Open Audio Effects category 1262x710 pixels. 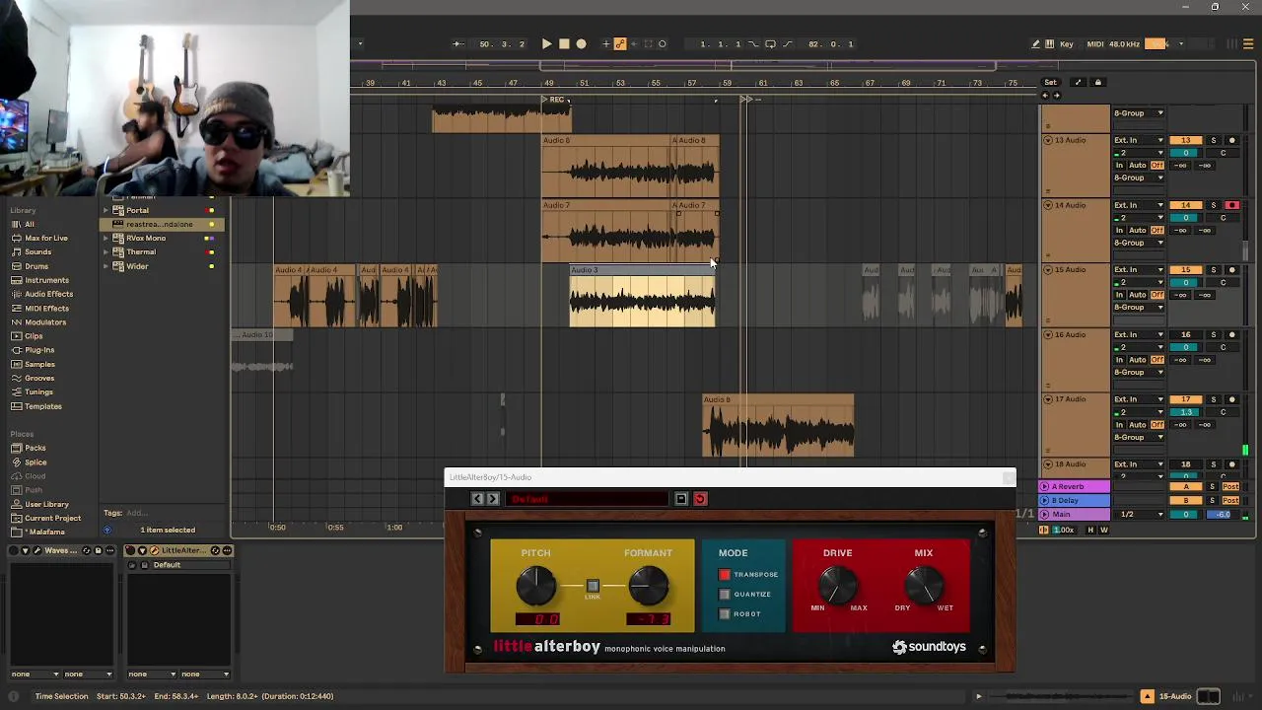point(48,294)
